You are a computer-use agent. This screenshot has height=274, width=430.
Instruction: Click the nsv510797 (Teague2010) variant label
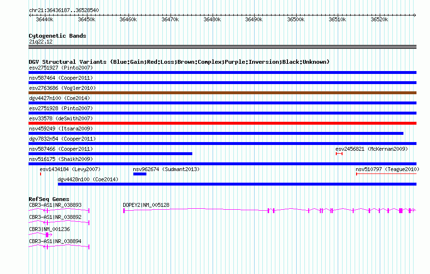tap(387, 169)
